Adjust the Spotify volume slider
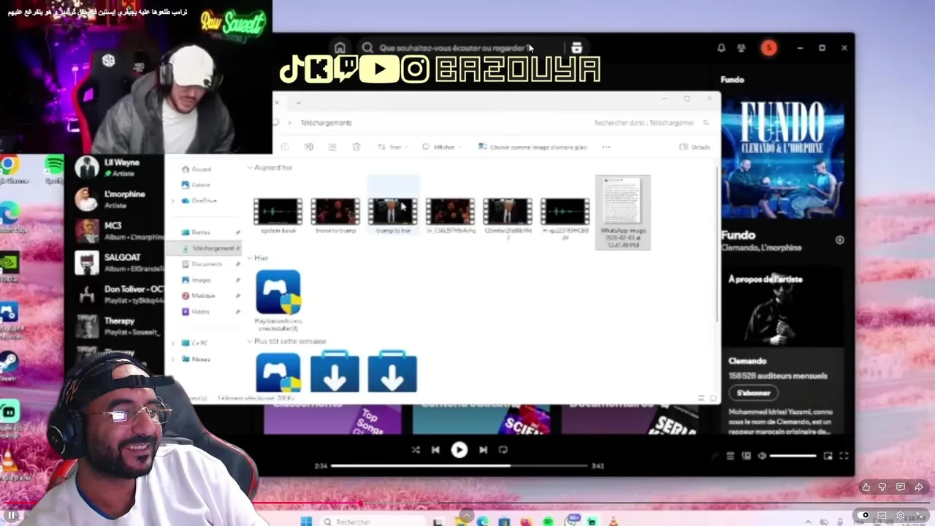 point(793,456)
